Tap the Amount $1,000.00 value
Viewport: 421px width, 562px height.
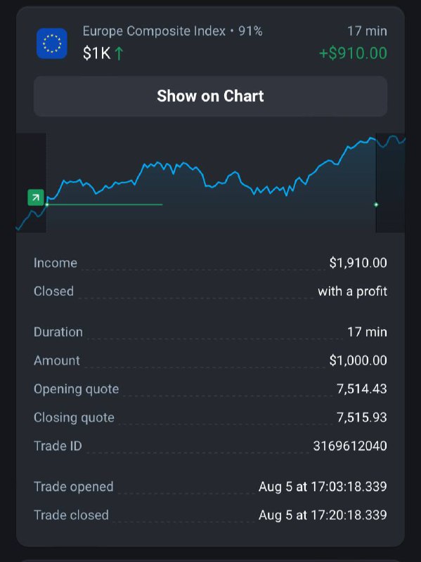pyautogui.click(x=358, y=360)
